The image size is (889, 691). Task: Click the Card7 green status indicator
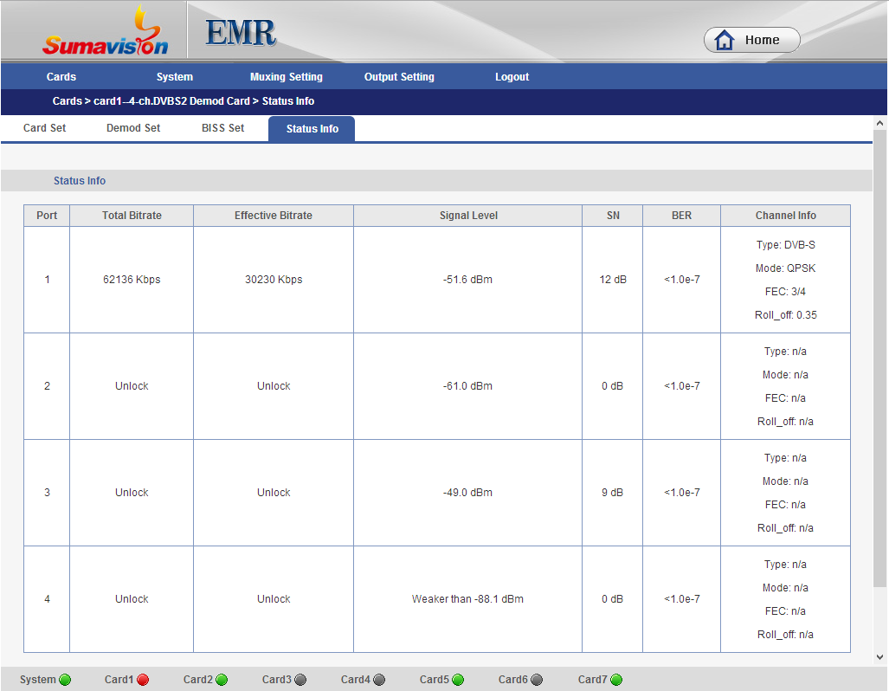(616, 680)
